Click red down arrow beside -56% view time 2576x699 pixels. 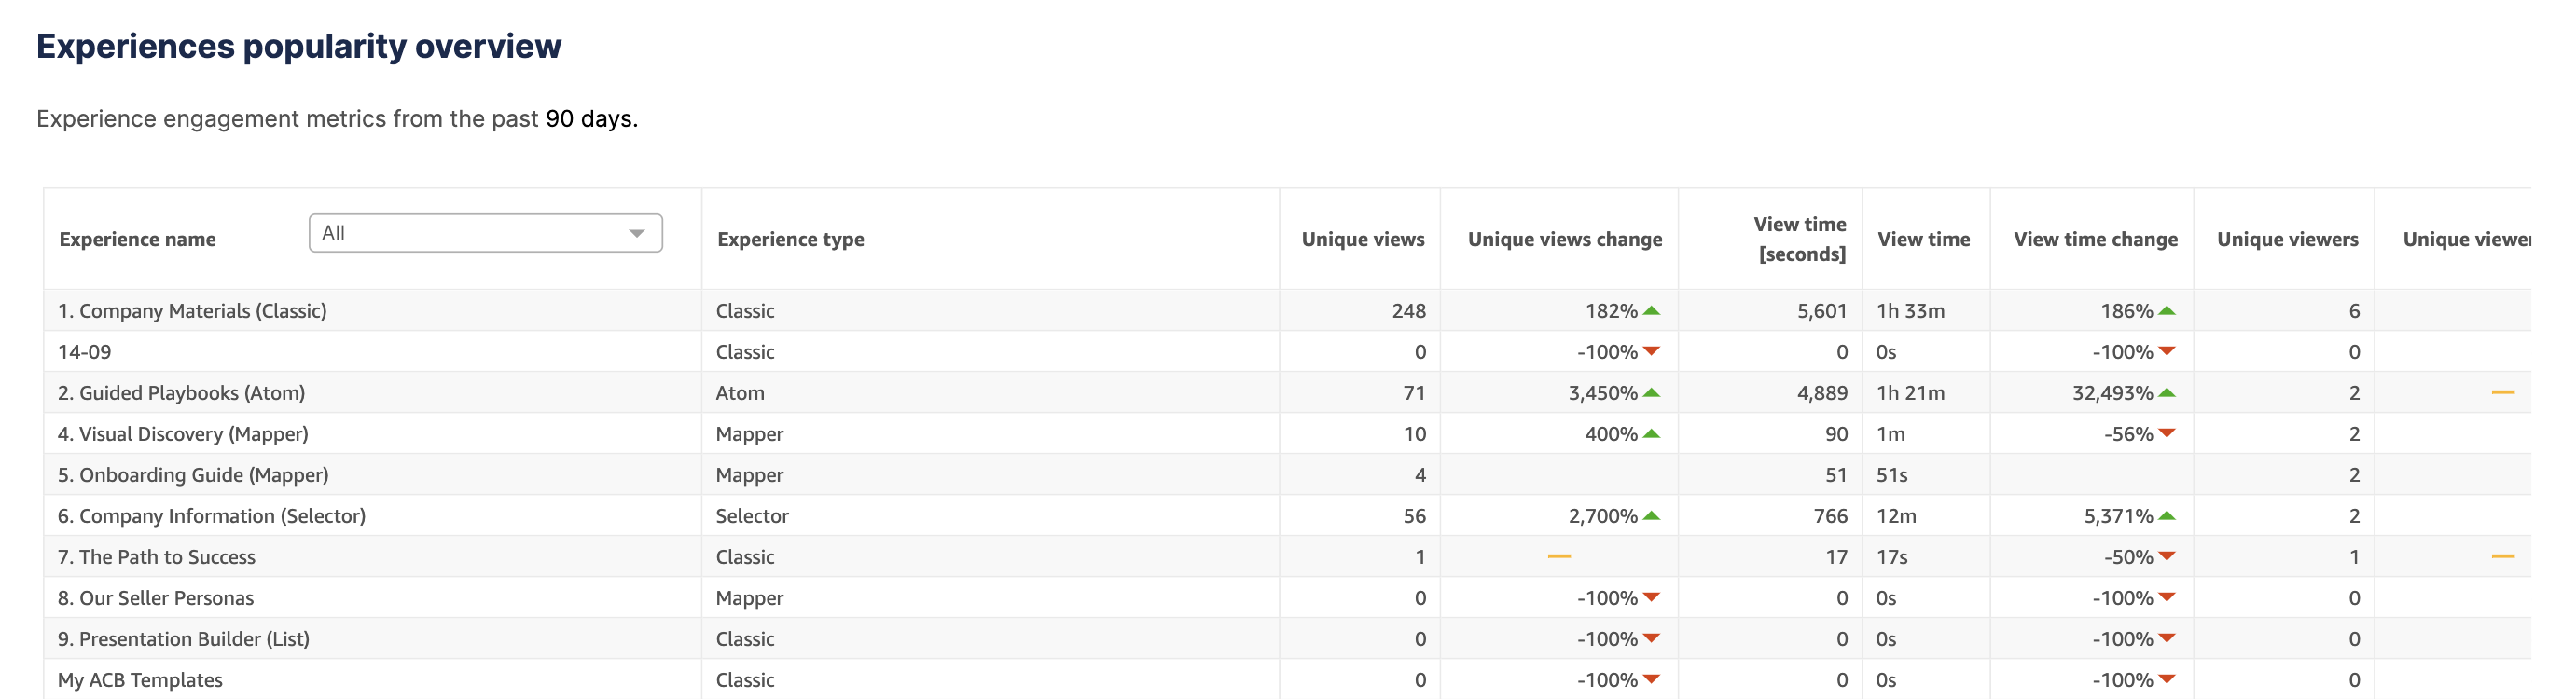2167,433
